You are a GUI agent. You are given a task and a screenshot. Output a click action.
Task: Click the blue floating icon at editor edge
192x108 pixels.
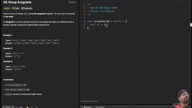[x=191, y=25]
